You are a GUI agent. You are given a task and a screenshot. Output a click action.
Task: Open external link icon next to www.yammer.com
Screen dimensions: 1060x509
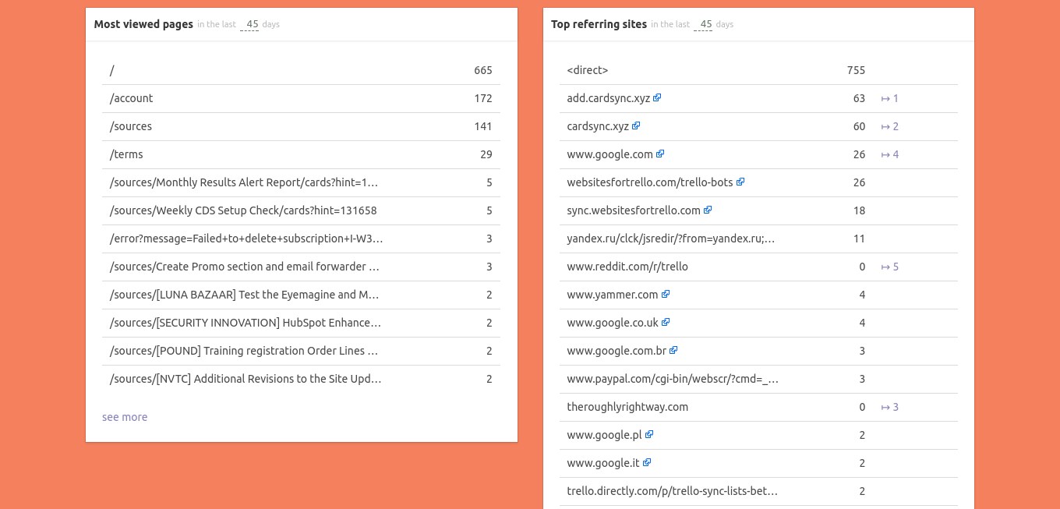666,295
